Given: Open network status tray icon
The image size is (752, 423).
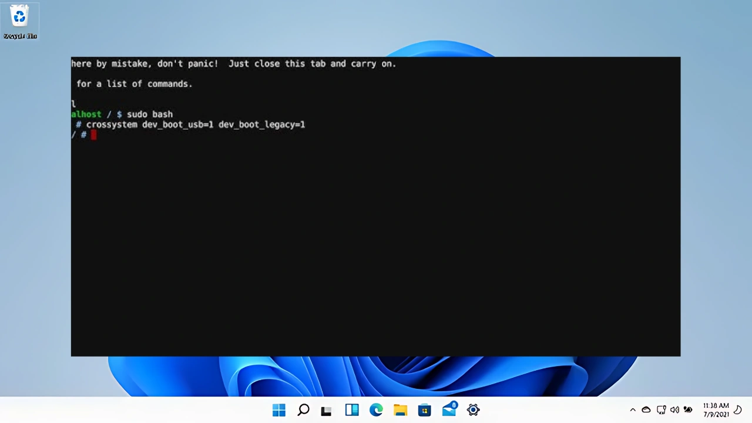Looking at the screenshot, I should 661,410.
